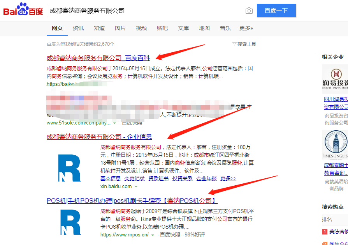348x245 pixels.
Task: Open the 企业年报 sublink
Action: pyautogui.click(x=206, y=178)
